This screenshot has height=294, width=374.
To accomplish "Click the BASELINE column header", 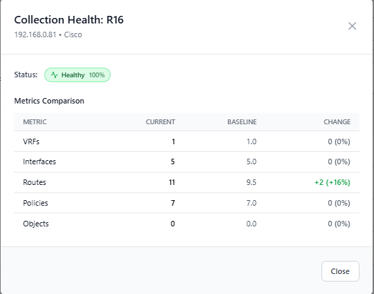I will 242,122.
